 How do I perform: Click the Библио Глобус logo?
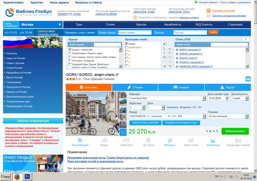29,12
